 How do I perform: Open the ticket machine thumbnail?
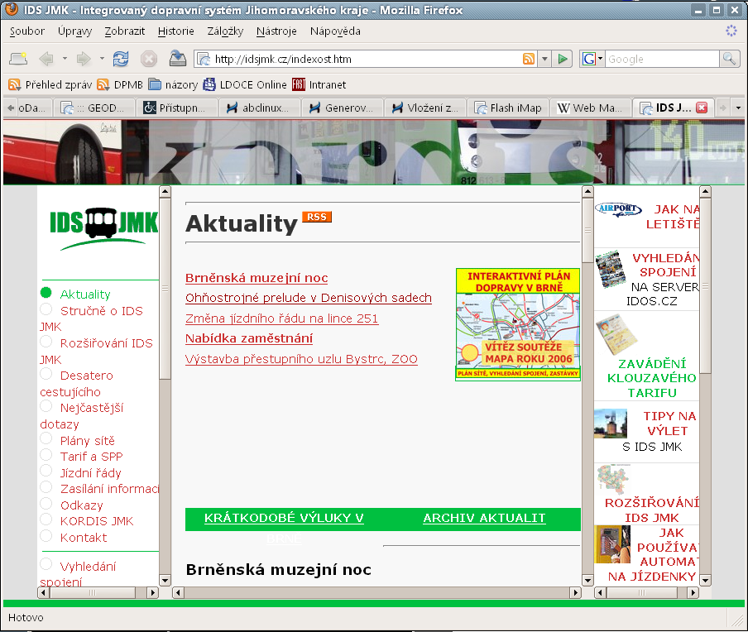612,544
